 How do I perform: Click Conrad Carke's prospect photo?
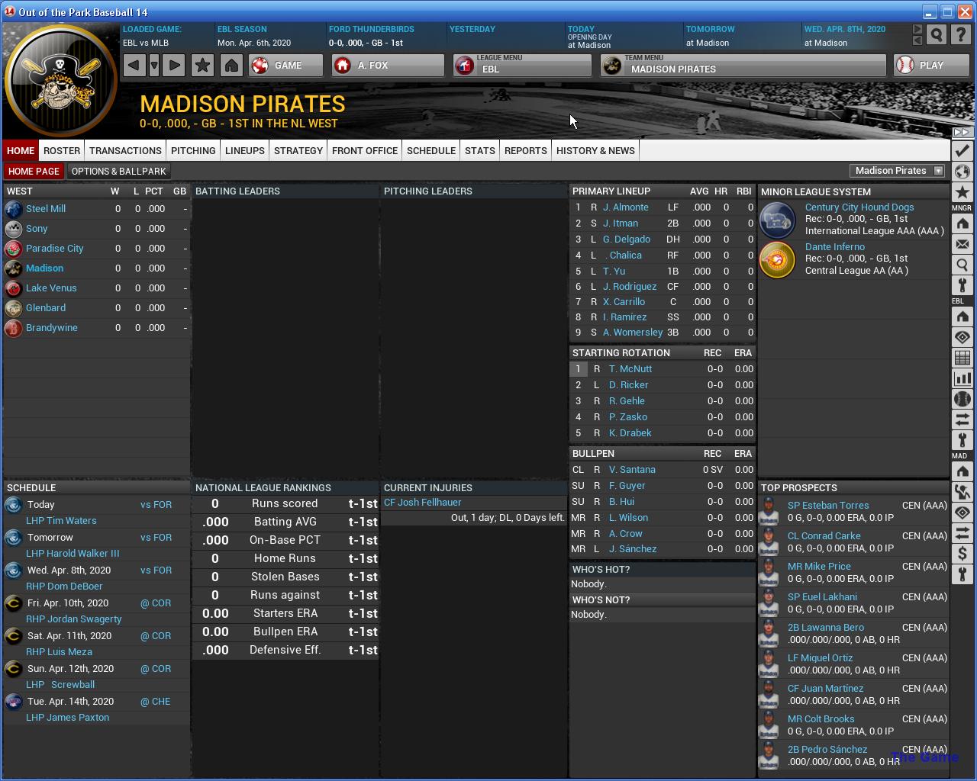[x=769, y=542]
